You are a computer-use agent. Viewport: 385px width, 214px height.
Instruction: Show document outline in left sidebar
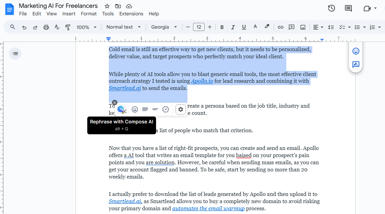(15, 53)
